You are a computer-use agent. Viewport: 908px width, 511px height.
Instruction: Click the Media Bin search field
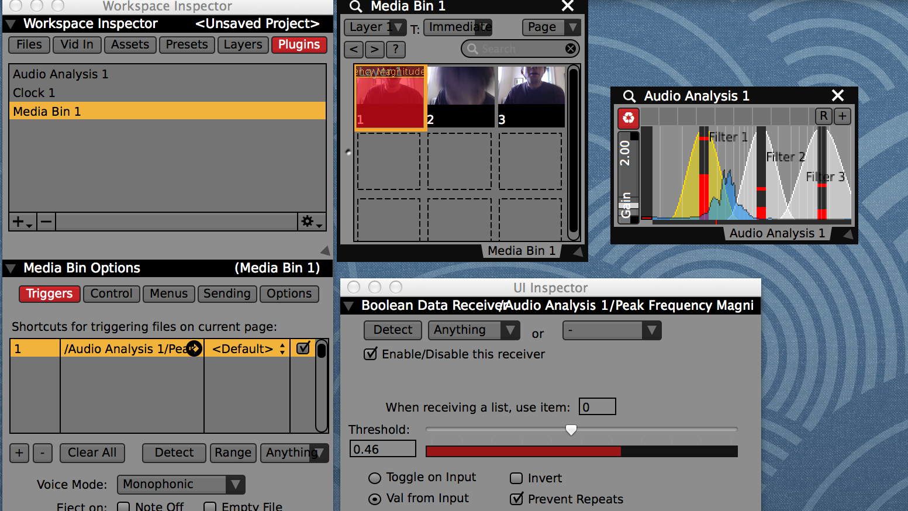coord(520,49)
